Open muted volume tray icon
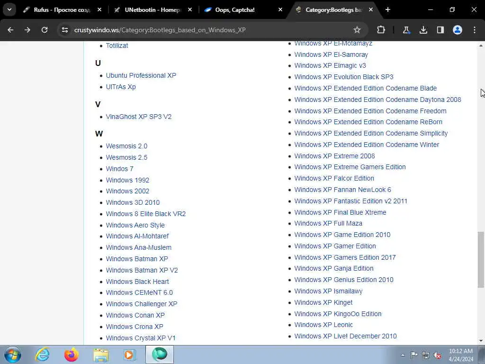 pyautogui.click(x=437, y=355)
